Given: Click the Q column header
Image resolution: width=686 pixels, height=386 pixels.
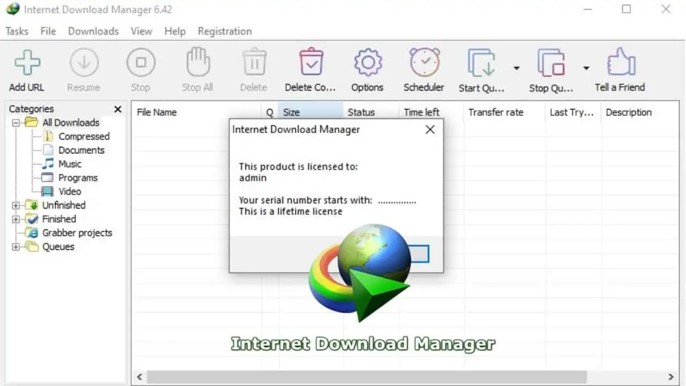Looking at the screenshot, I should tap(270, 112).
